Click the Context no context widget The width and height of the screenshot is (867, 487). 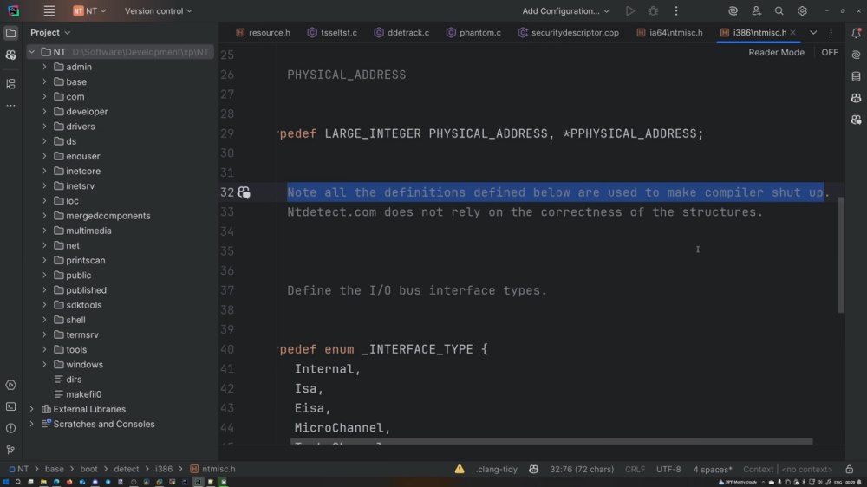coord(787,470)
